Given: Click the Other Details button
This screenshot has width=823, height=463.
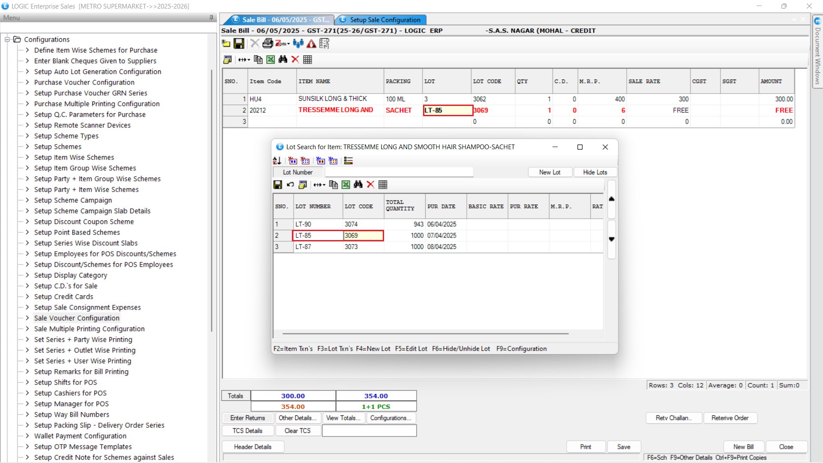Looking at the screenshot, I should point(297,418).
